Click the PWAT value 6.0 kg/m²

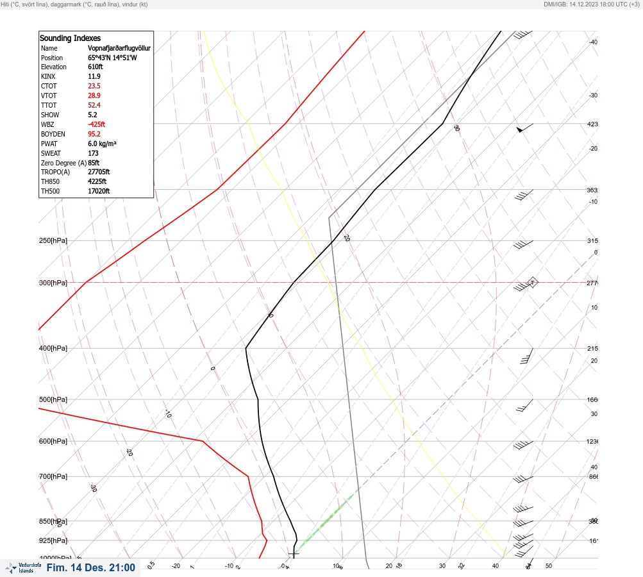(x=103, y=144)
